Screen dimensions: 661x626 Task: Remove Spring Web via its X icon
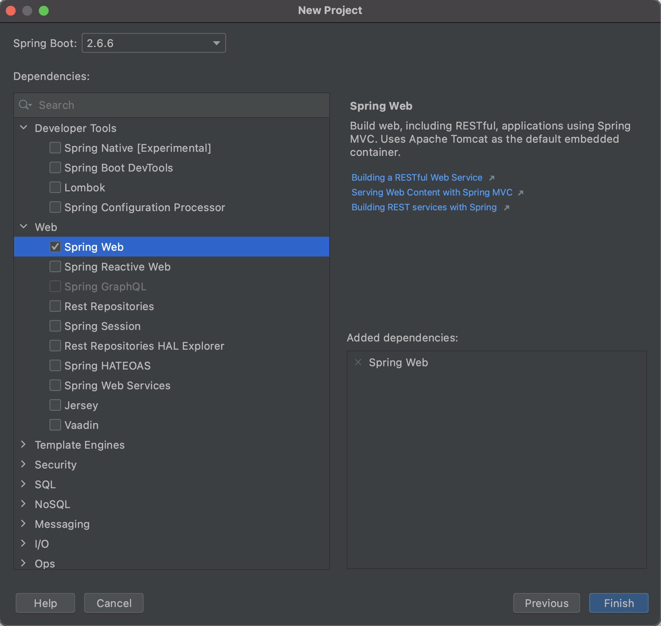click(358, 362)
